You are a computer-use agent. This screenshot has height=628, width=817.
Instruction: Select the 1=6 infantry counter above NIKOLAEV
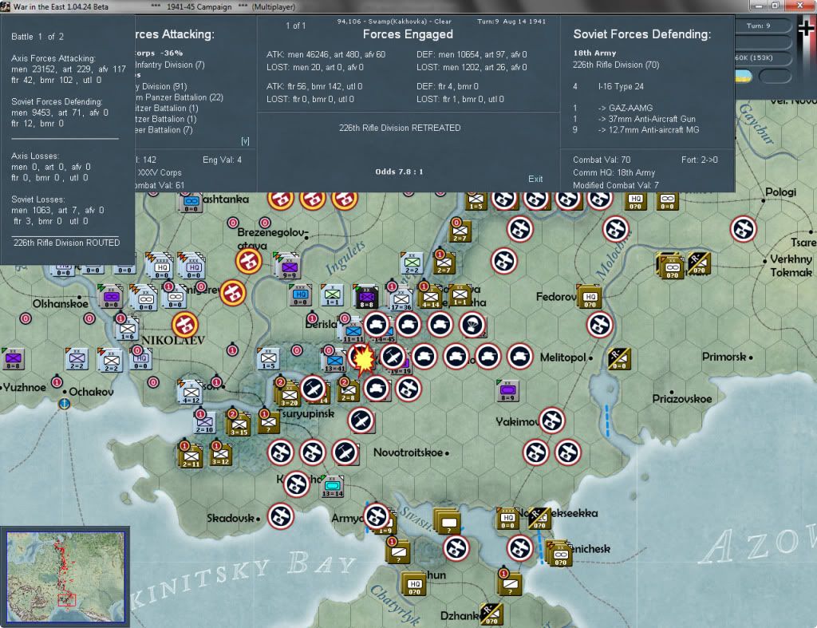127,329
